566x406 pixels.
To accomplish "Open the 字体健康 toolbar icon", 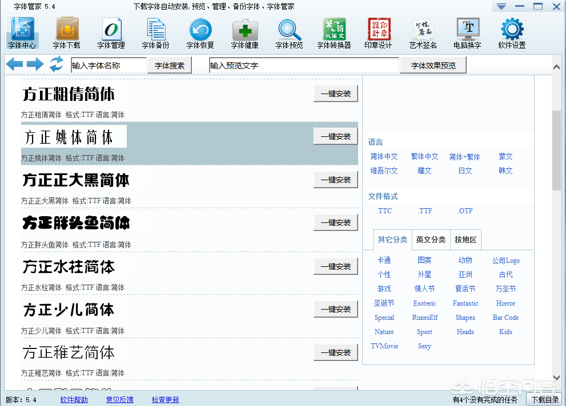I will click(x=245, y=33).
